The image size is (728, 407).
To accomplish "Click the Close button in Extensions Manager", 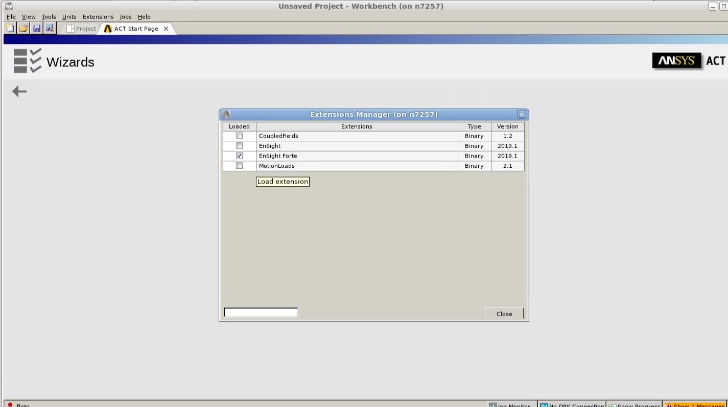I will click(504, 314).
